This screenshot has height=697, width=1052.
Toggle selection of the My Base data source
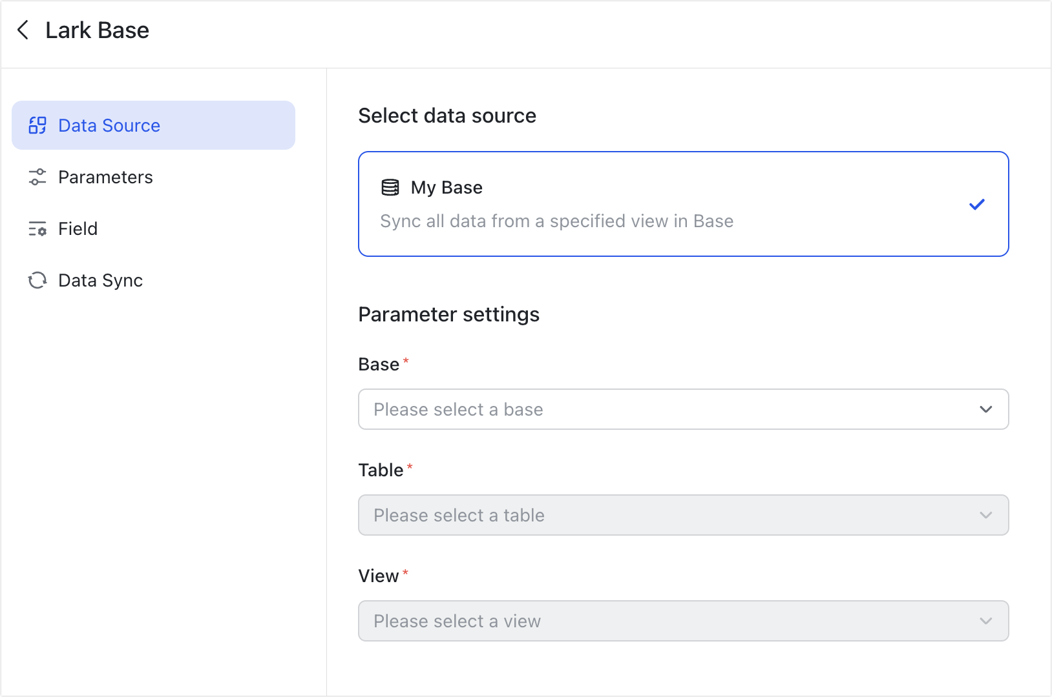click(x=683, y=203)
